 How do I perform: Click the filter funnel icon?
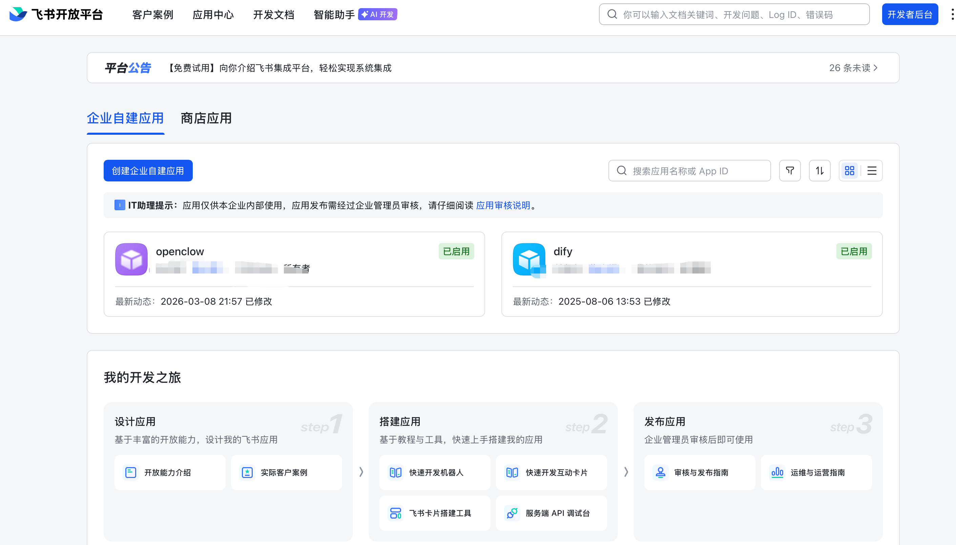(x=790, y=171)
